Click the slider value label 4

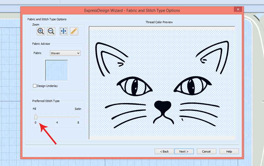click(57, 123)
